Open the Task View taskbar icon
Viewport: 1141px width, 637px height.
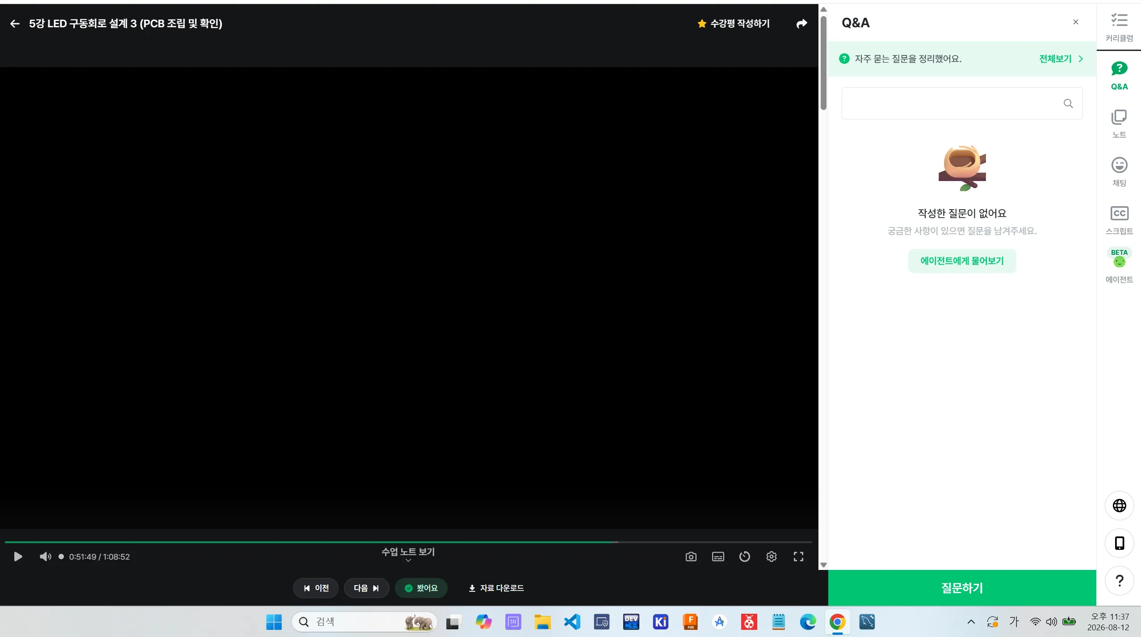[453, 622]
